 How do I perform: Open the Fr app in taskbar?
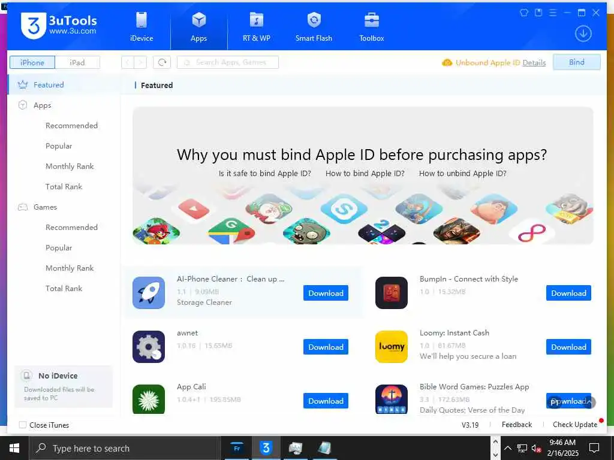pos(237,448)
